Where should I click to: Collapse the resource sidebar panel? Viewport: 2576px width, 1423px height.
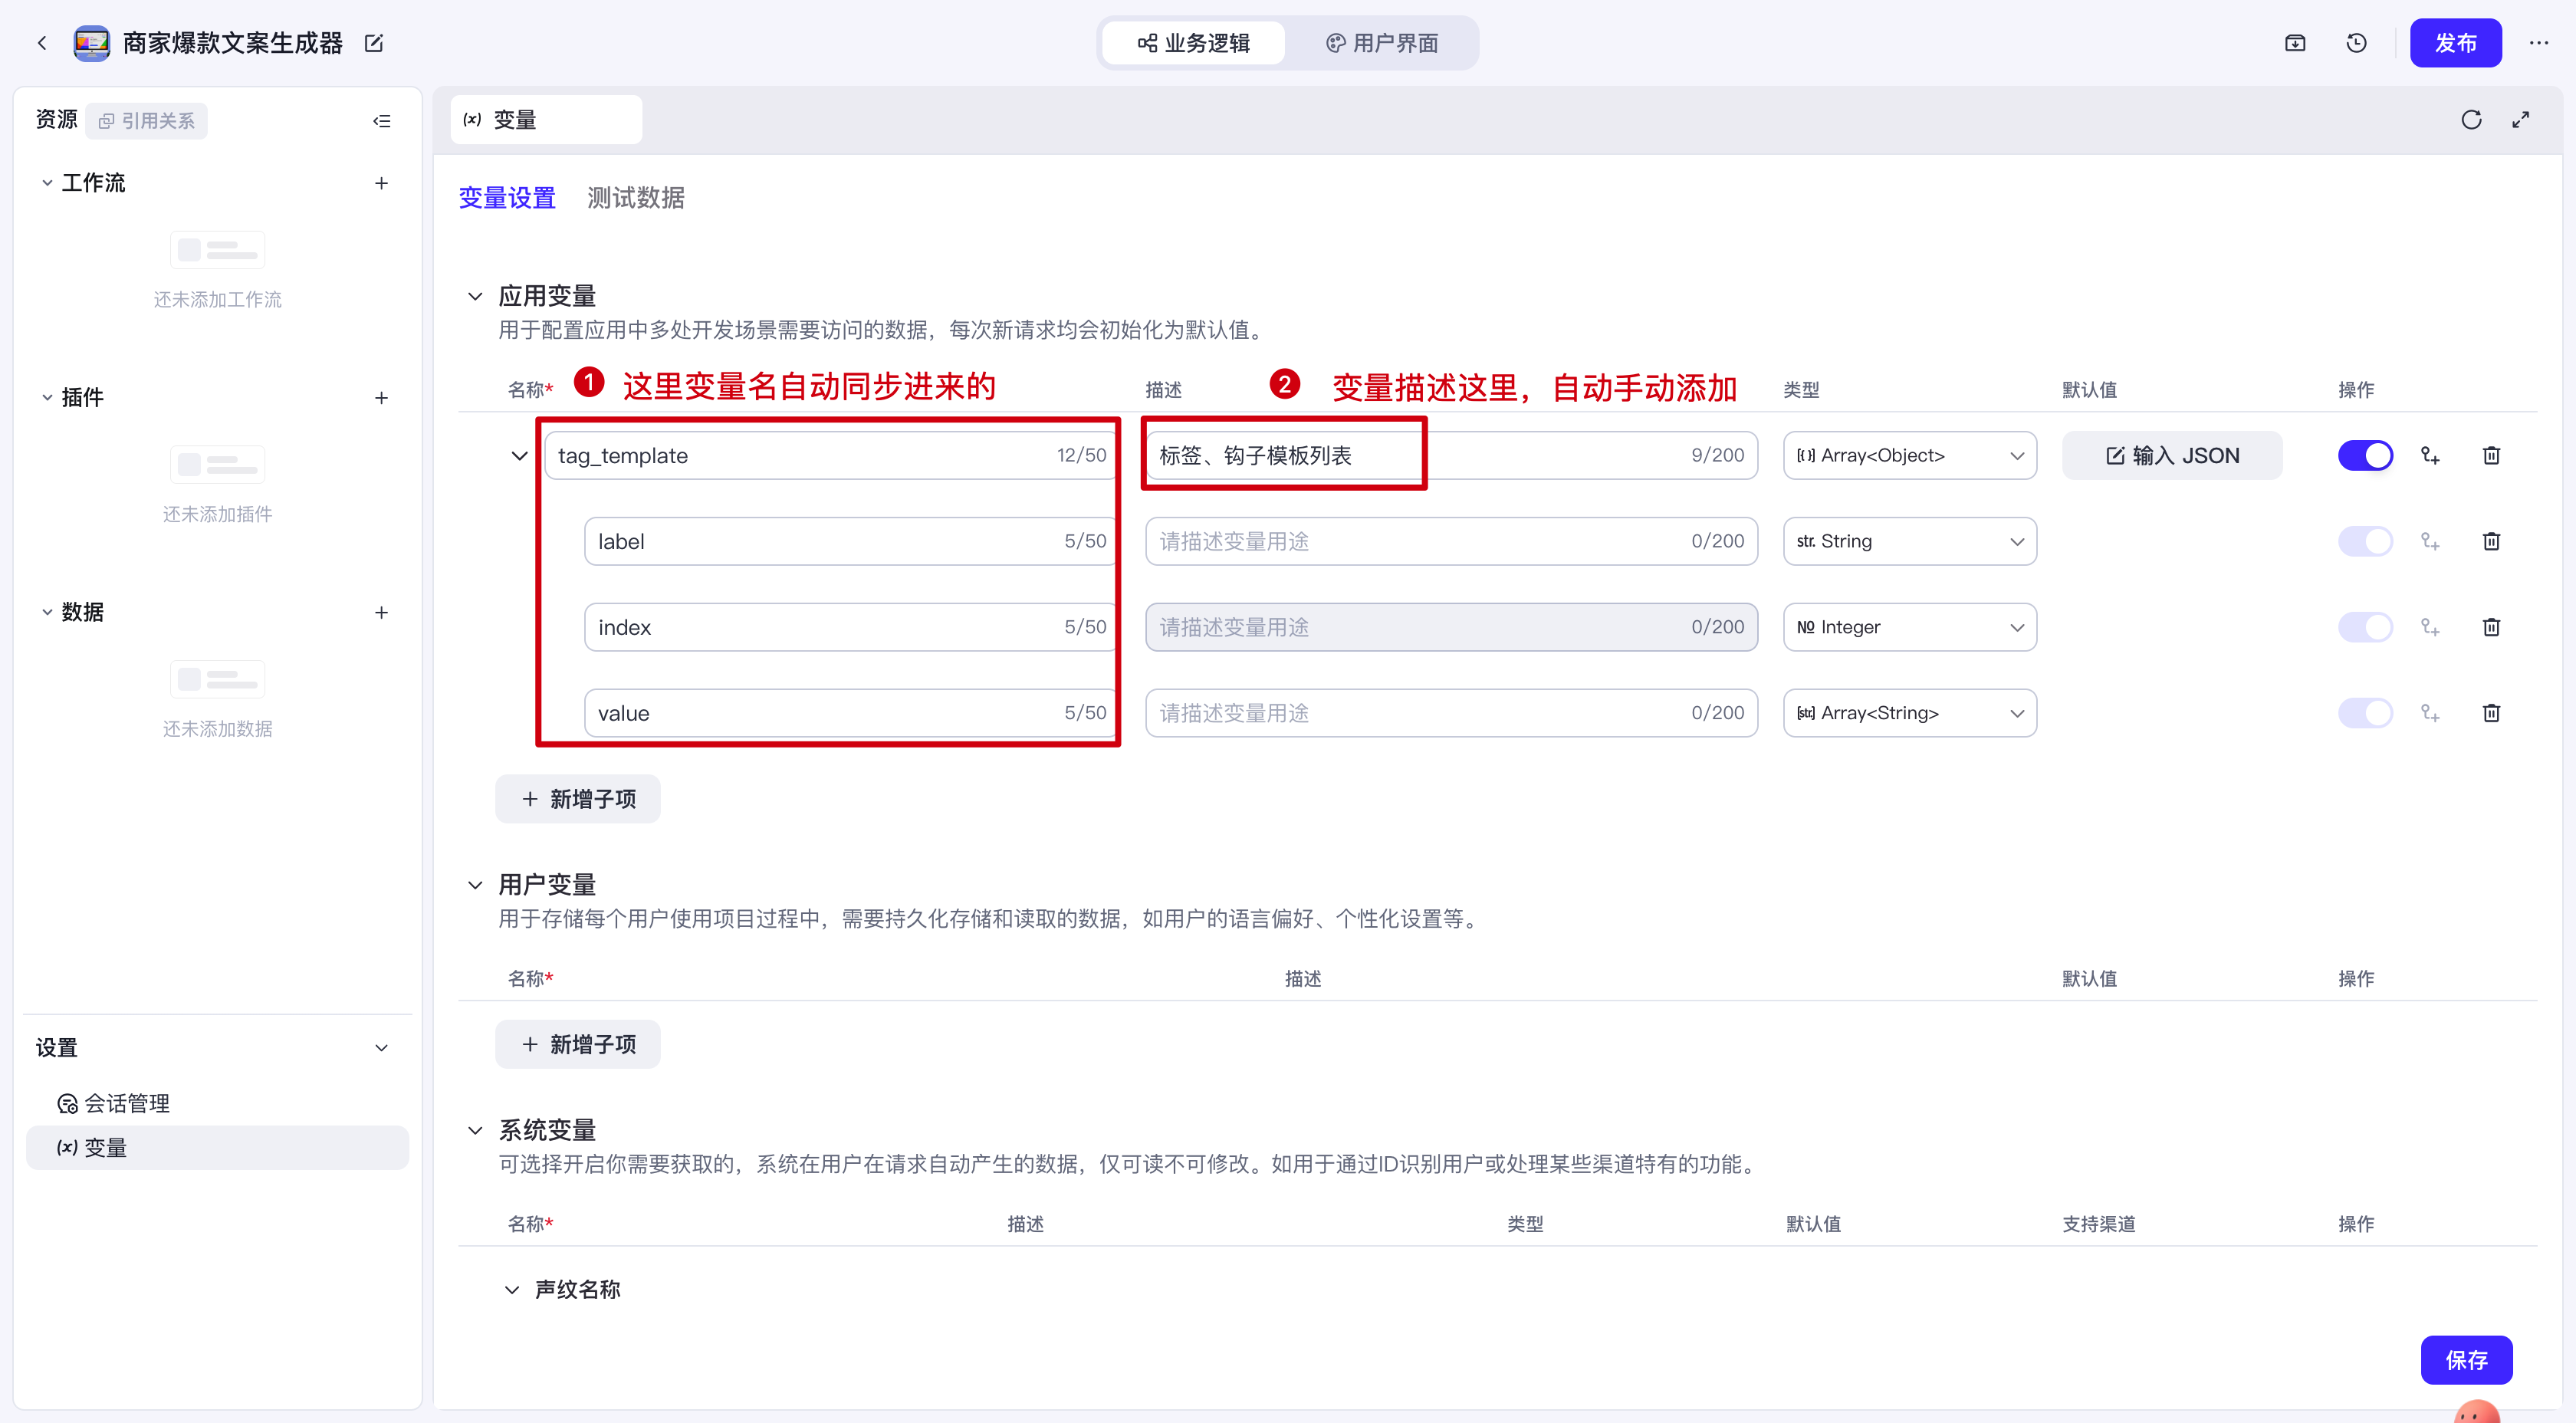pos(381,121)
